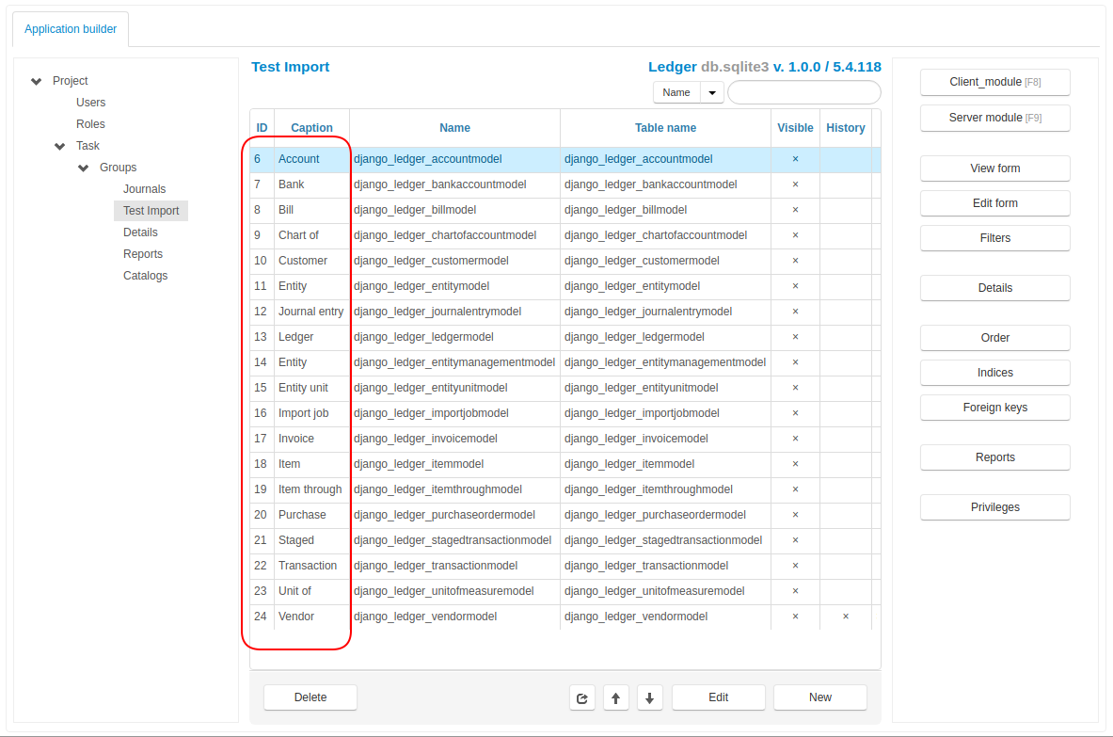Viewport: 1113px width, 737px height.
Task: Select Details group in the tree
Action: pyautogui.click(x=140, y=232)
